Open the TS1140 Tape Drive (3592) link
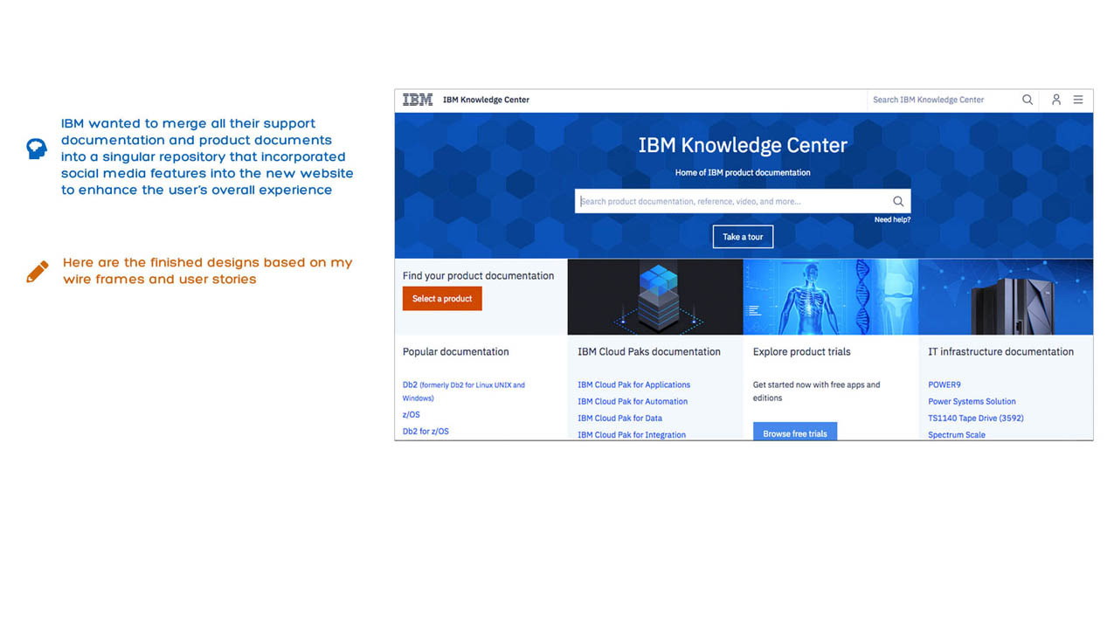The image size is (1107, 623). click(x=975, y=418)
